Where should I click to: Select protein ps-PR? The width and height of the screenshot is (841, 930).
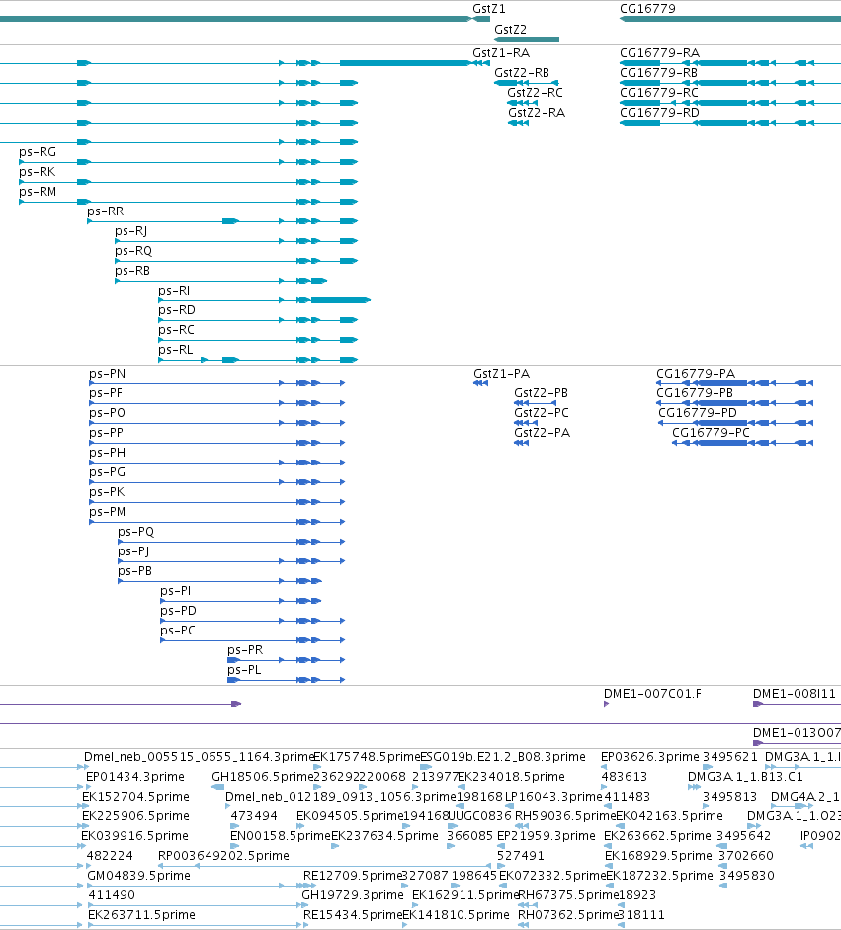coord(245,650)
